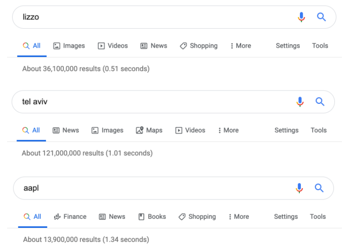Switch to Books tab under aapl search
Viewport: 350px width, 250px height.
152,217
